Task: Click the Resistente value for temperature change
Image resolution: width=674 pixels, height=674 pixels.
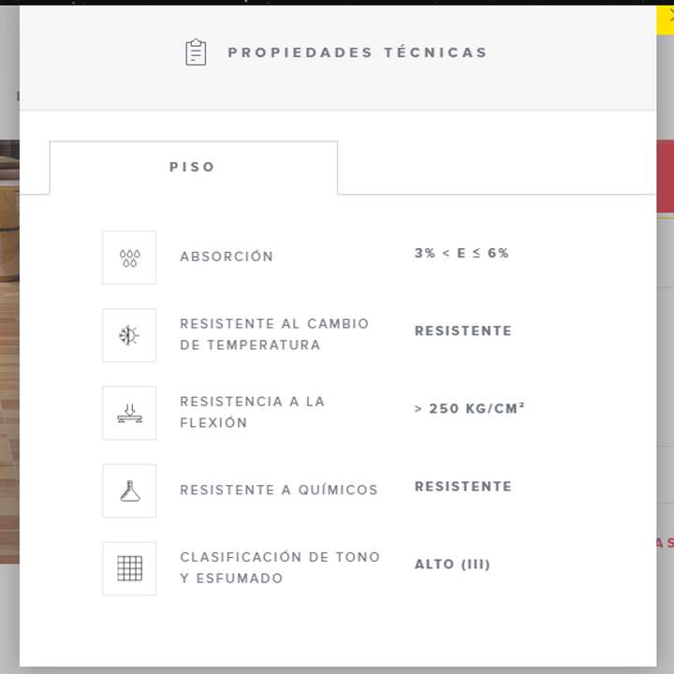Action: click(463, 330)
